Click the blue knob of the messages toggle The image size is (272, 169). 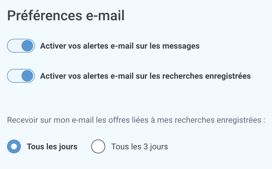coord(27,46)
